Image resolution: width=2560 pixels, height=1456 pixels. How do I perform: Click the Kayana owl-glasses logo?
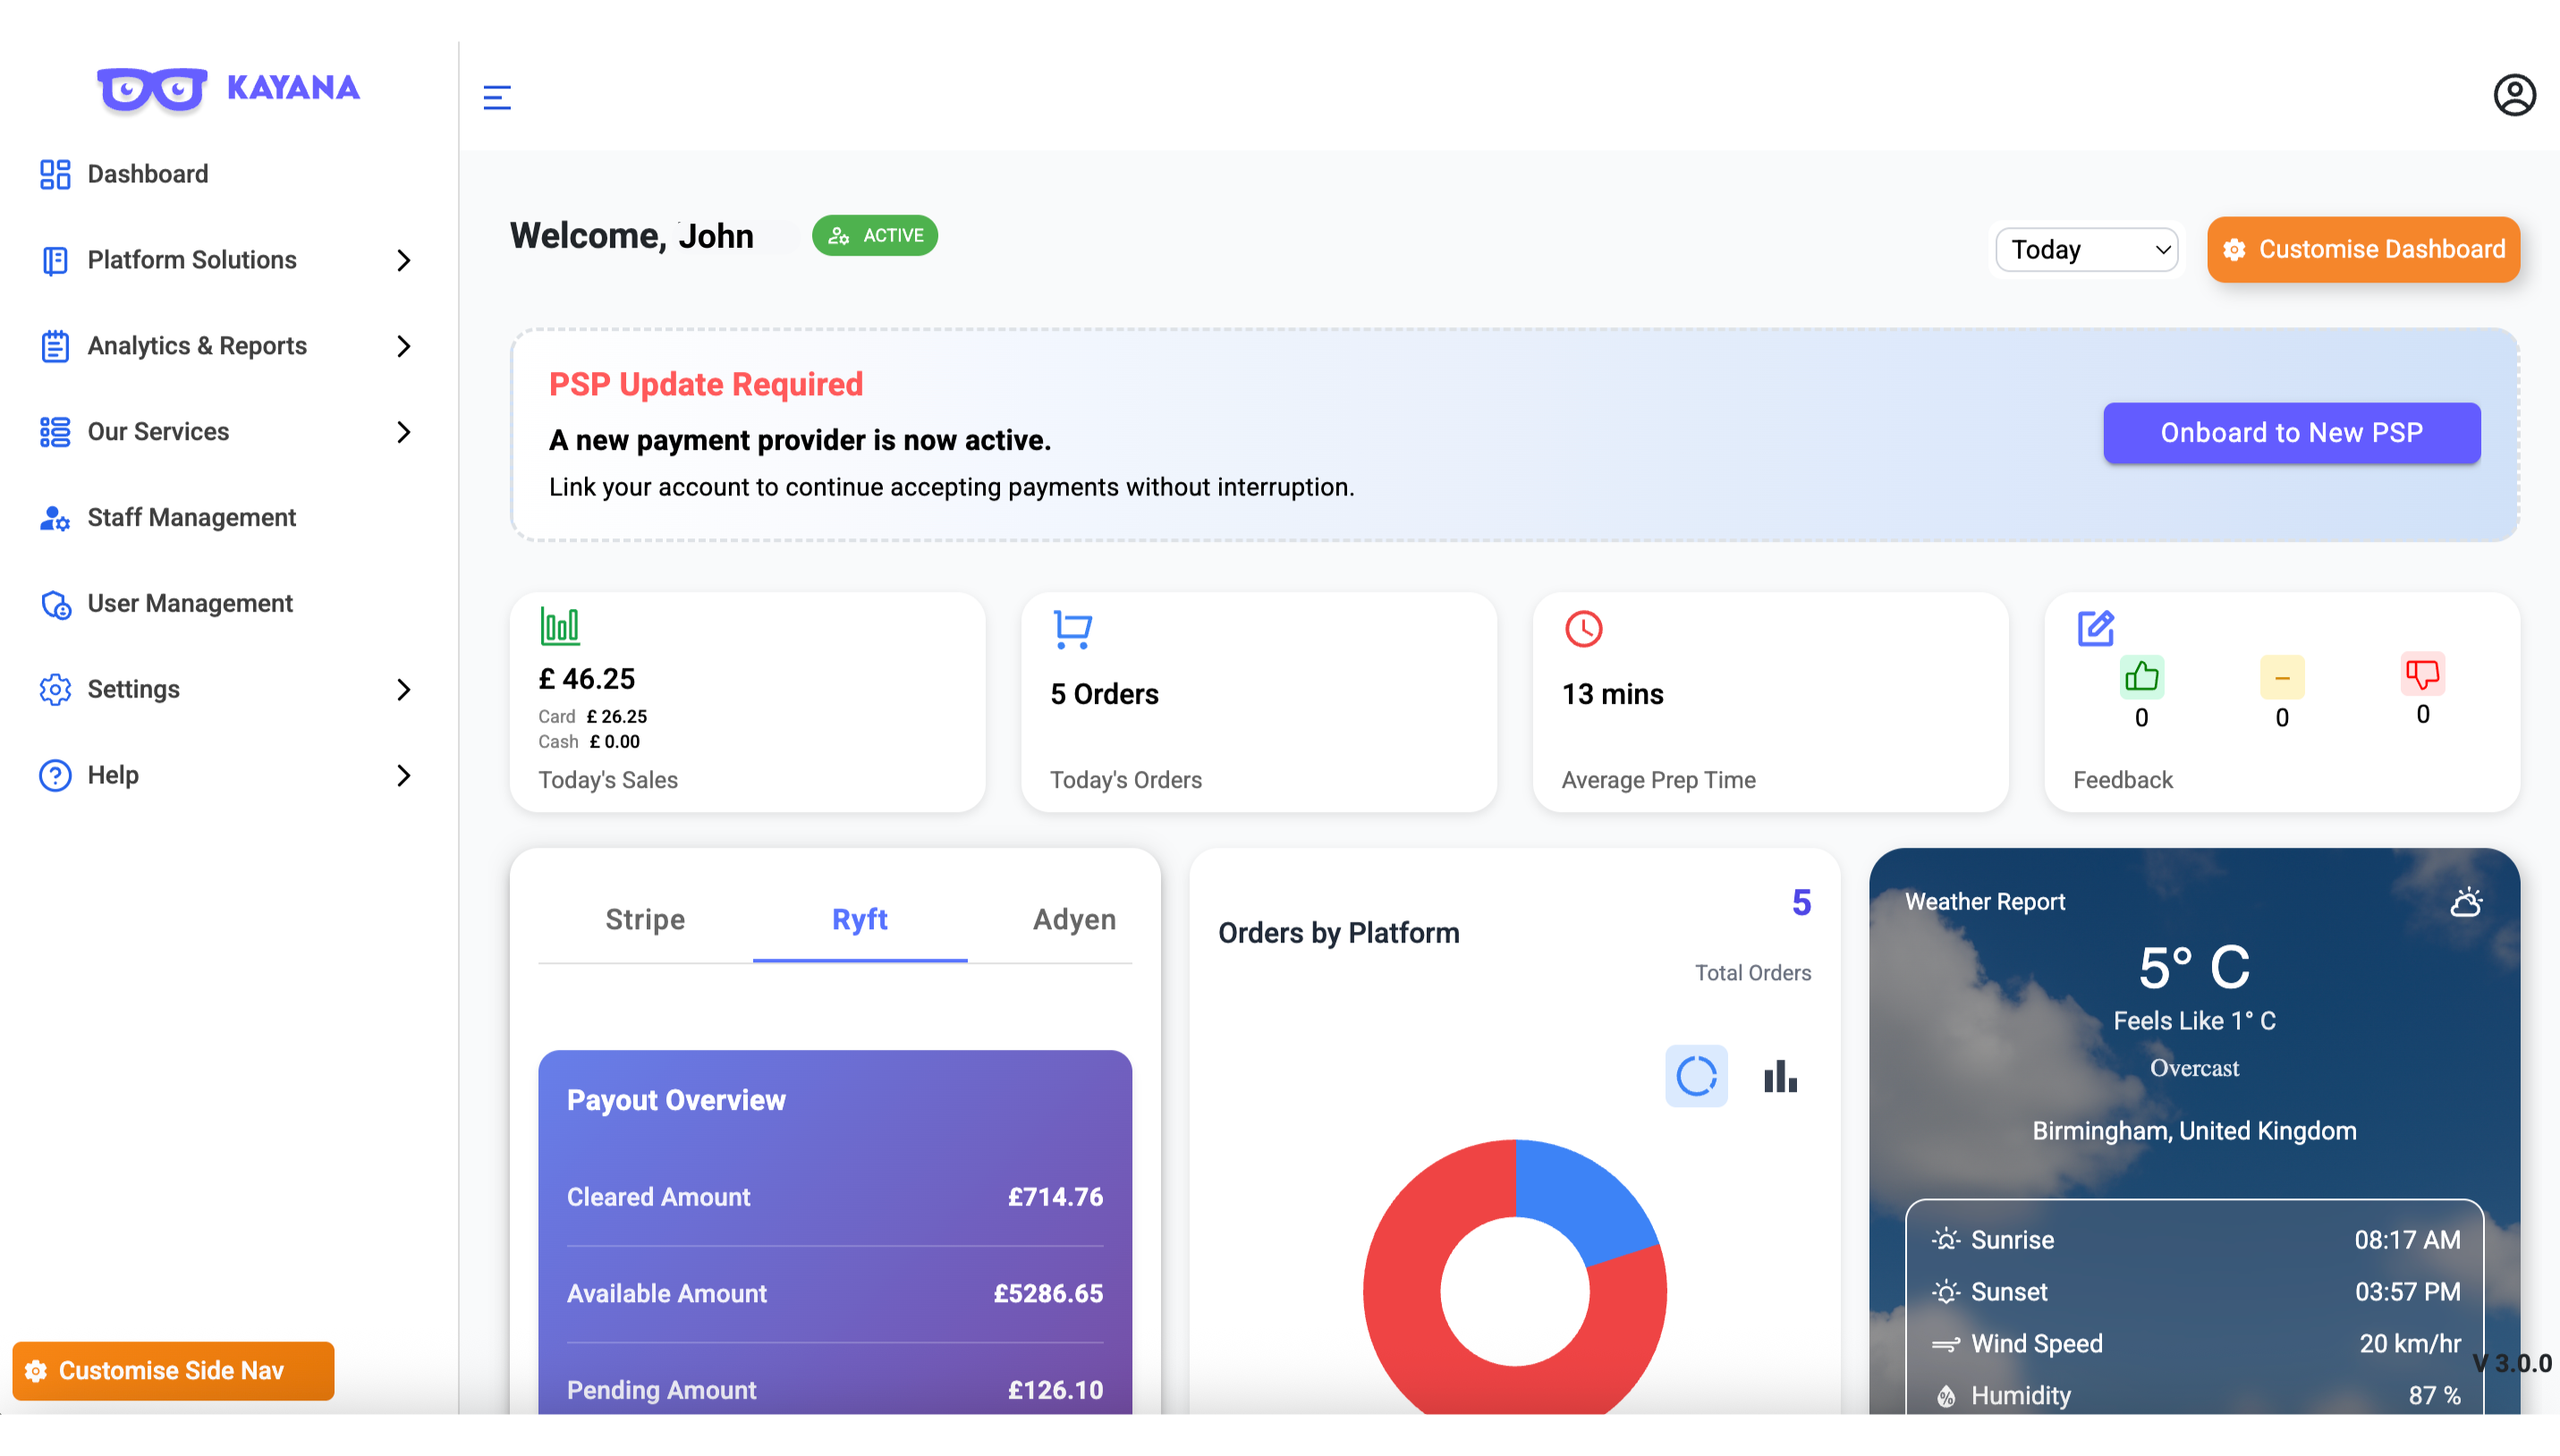coord(152,90)
